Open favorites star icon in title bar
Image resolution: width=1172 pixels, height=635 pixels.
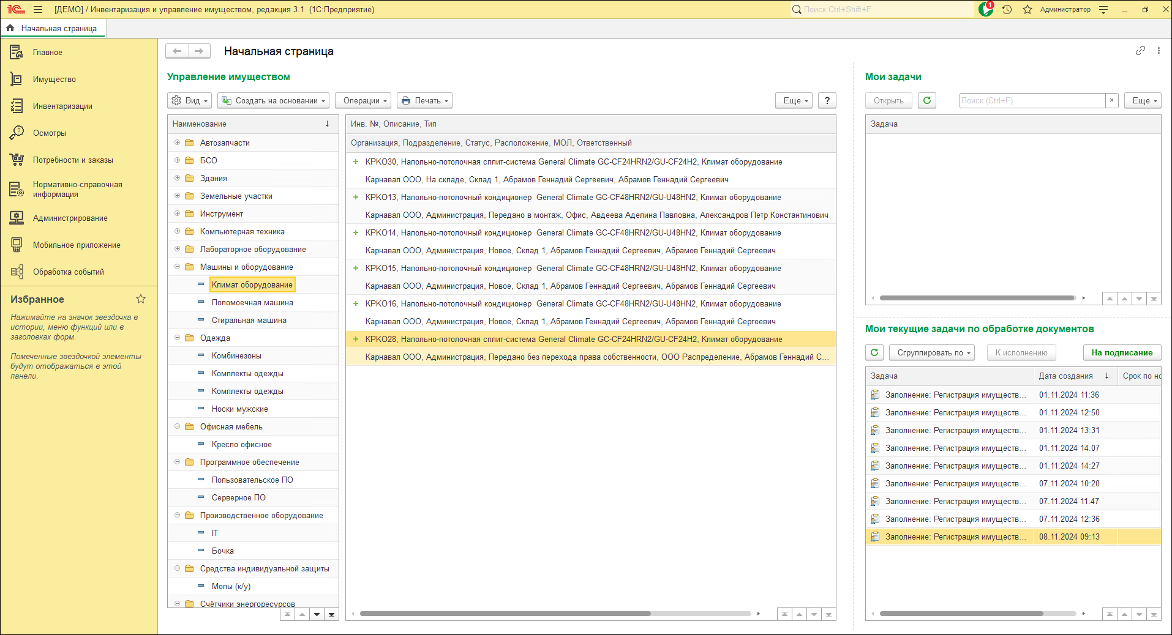click(x=1027, y=9)
